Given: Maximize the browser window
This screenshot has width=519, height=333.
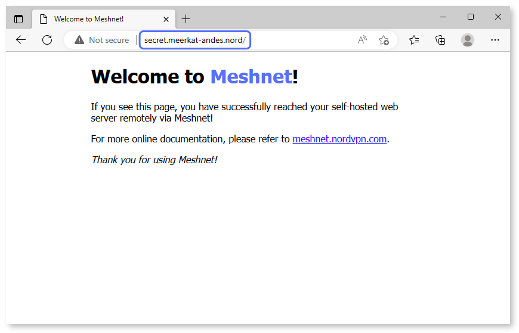Looking at the screenshot, I should (471, 17).
